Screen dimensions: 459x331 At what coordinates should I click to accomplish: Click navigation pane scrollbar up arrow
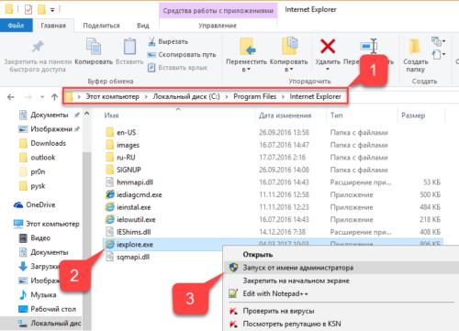[x=87, y=115]
